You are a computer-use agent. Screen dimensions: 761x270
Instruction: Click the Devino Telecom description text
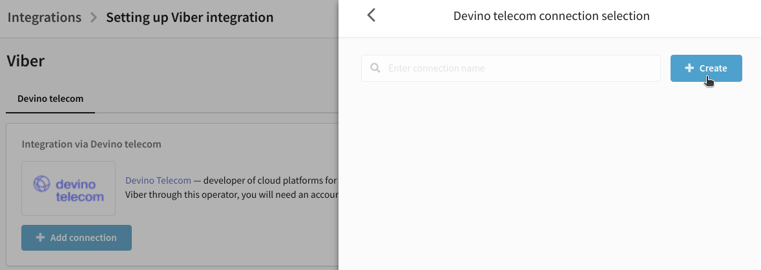tap(231, 188)
